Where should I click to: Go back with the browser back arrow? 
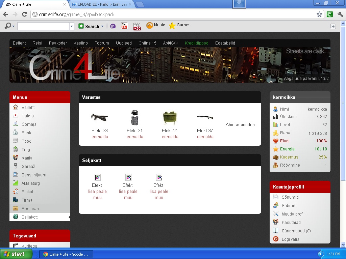[x=6, y=15]
